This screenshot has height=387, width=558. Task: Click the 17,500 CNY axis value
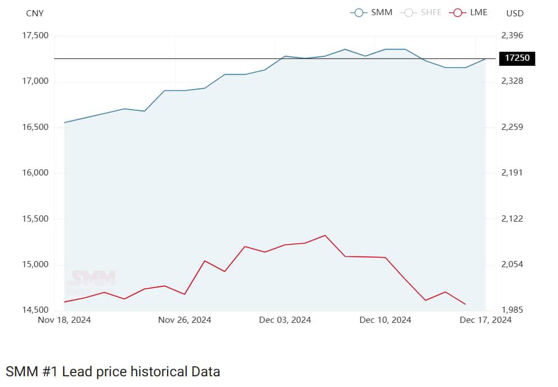pyautogui.click(x=35, y=36)
